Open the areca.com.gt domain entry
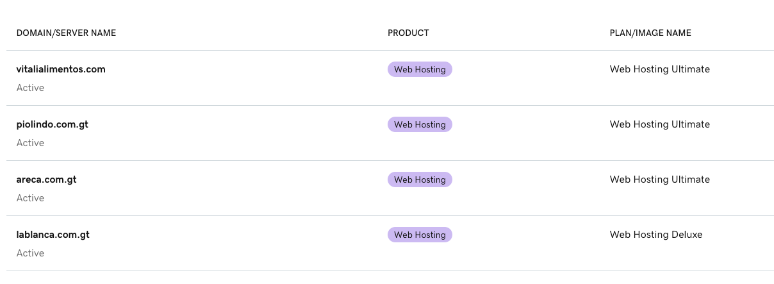Viewport: 774px width, 284px height. (47, 180)
